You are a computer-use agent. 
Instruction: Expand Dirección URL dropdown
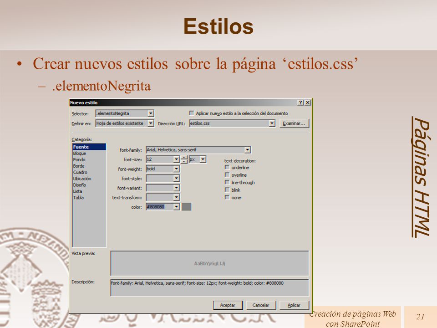[272, 123]
